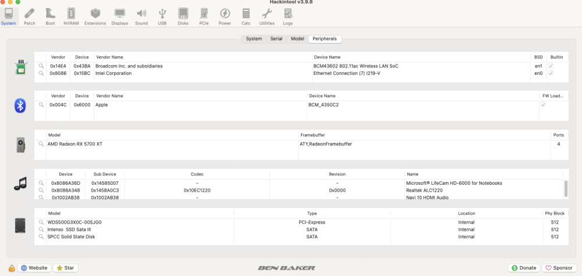582x276 pixels.
Task: Click magnifier icon for Broadcom row
Action: (x=41, y=66)
